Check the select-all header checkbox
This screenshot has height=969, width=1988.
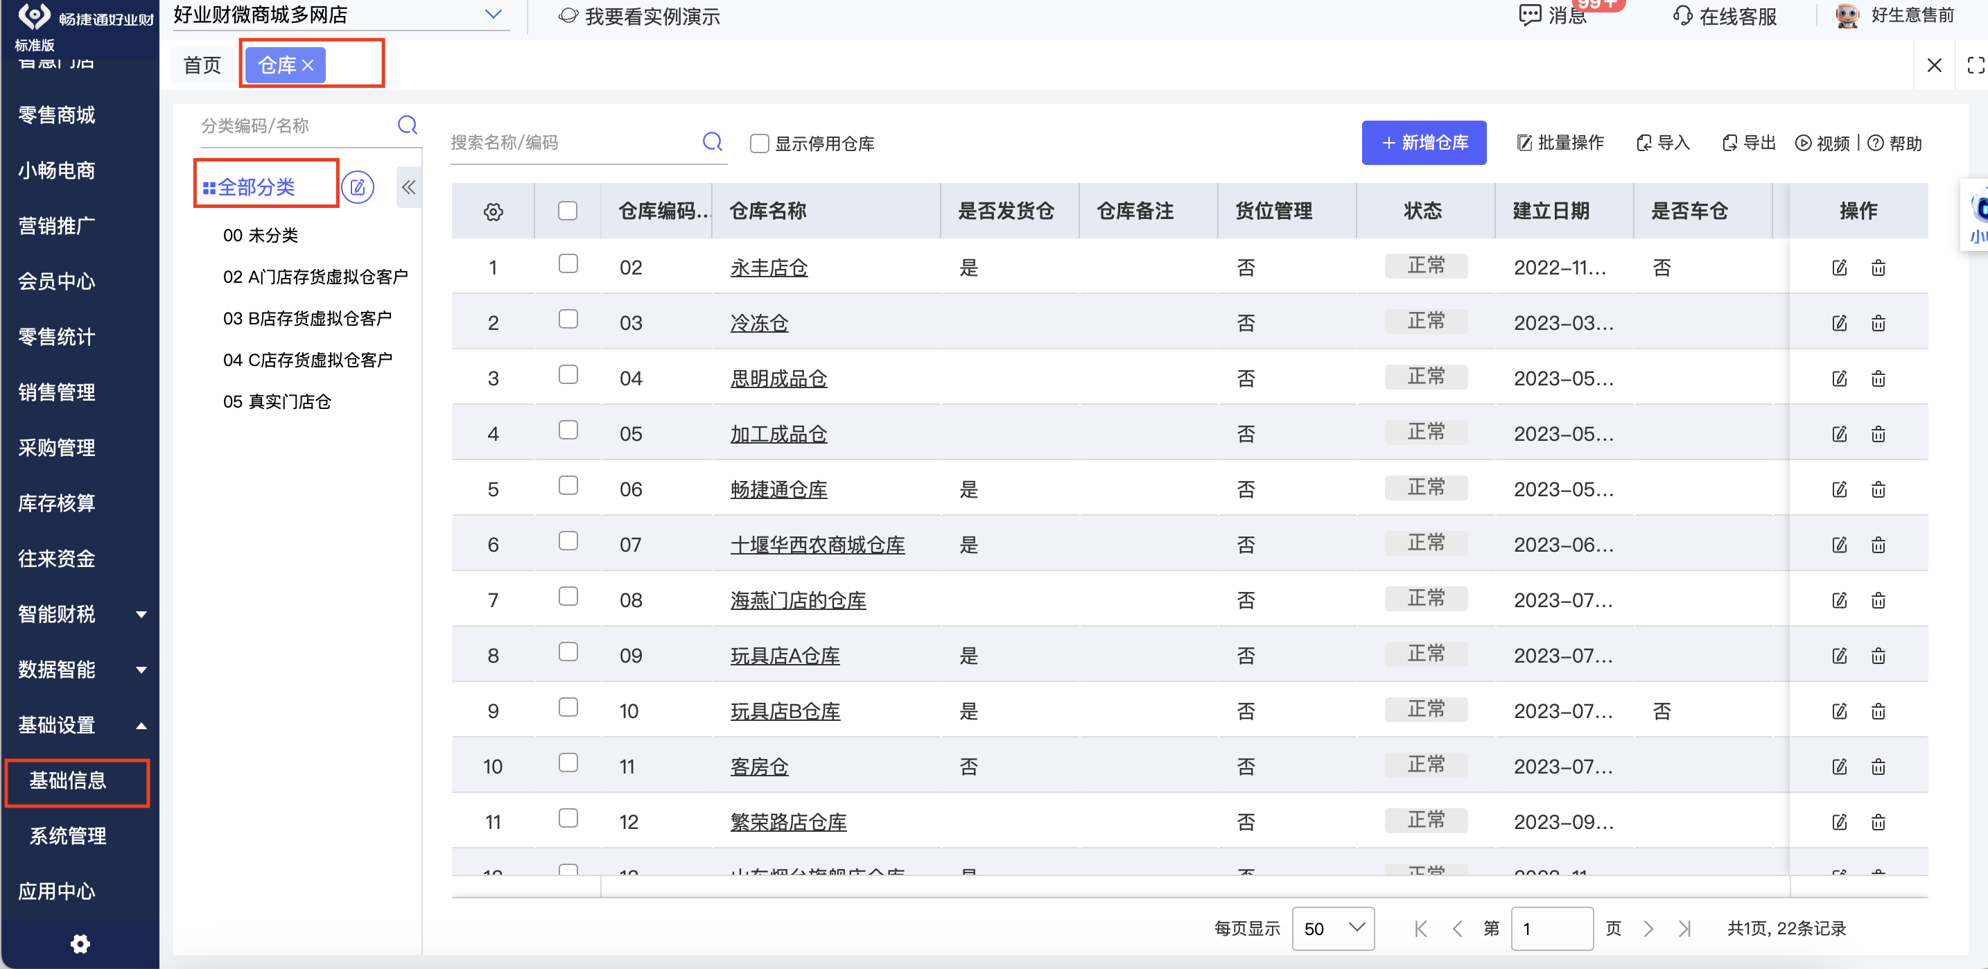tap(567, 211)
